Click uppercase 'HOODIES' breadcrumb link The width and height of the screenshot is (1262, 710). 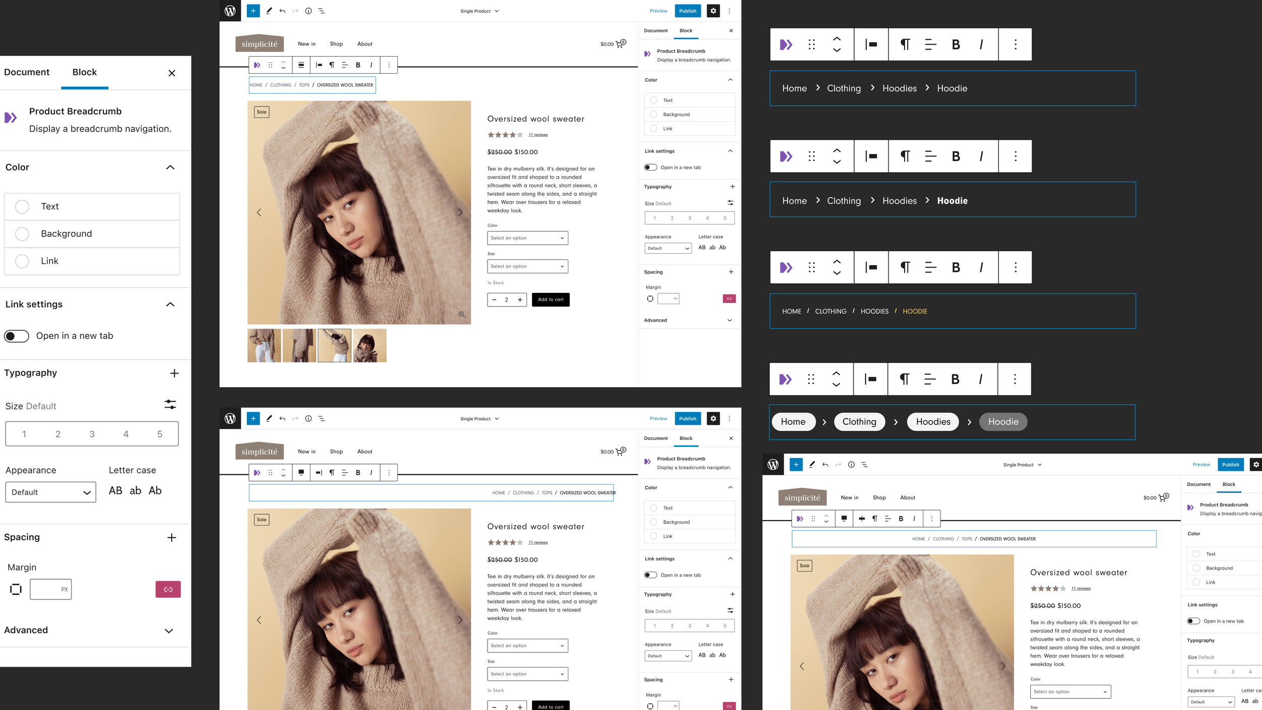click(x=874, y=312)
